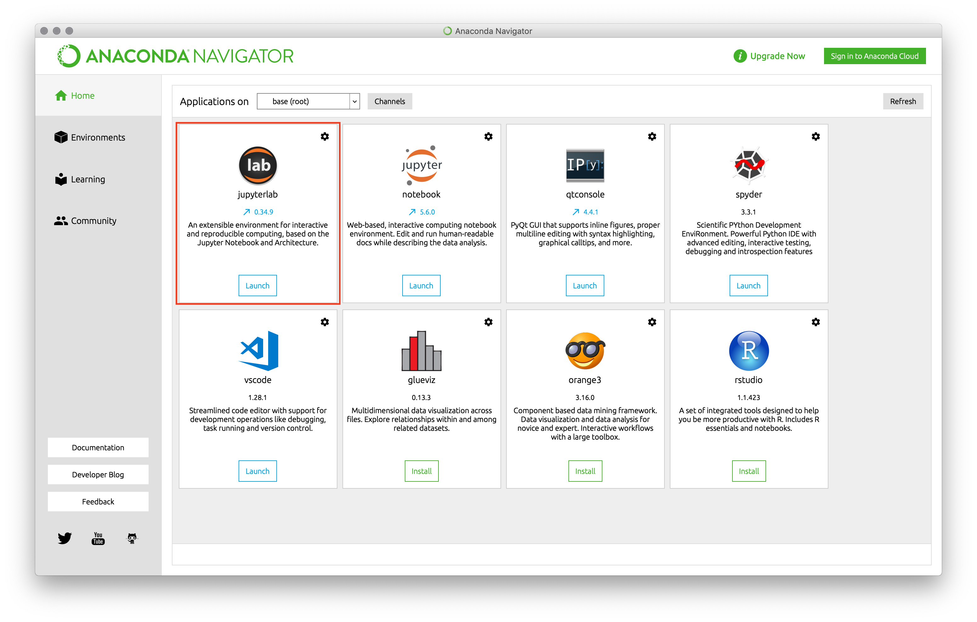Click the Anaconda ring logo in header
The image size is (977, 622).
69,56
